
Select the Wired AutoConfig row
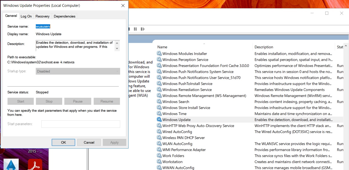[x=250, y=132]
